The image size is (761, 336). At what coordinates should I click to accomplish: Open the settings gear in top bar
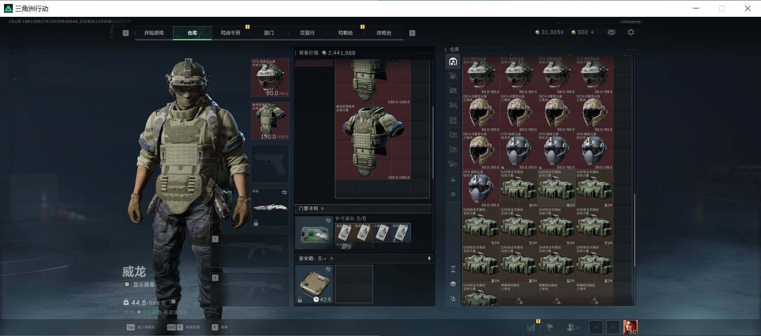(x=631, y=32)
